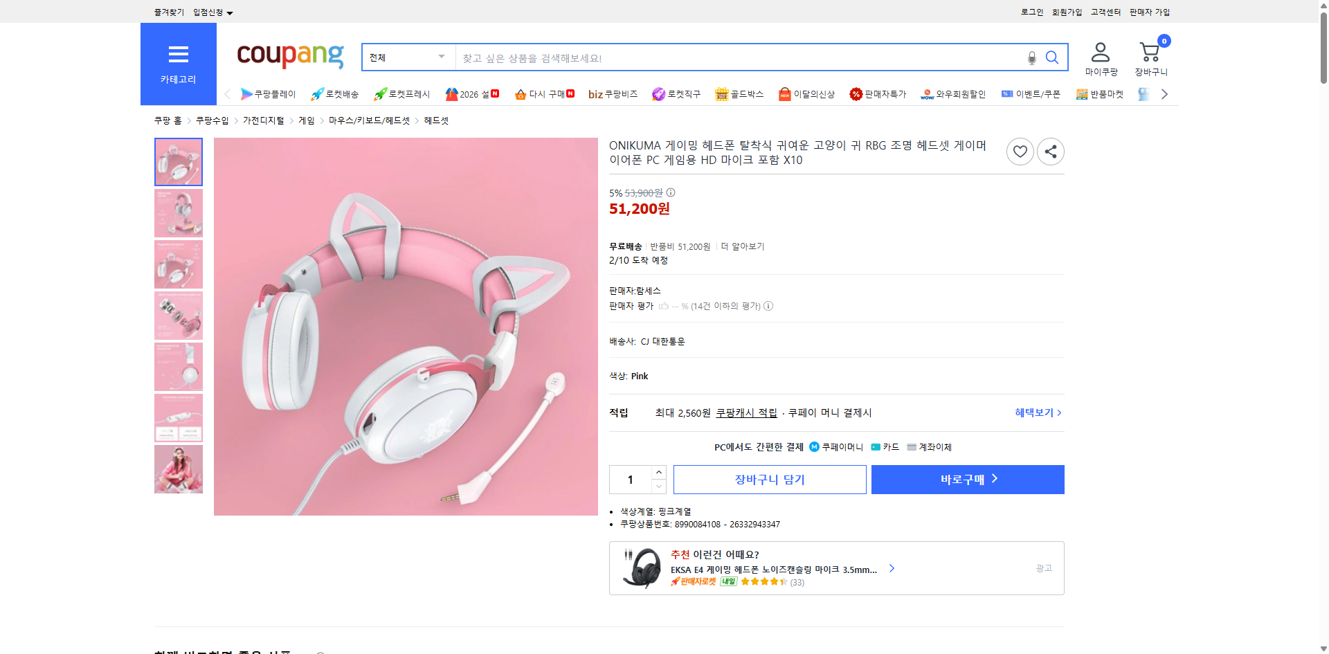Screen dimensions: 1329x654
Task: Expand the 혜택보기 benefits section
Action: [x=1036, y=412]
